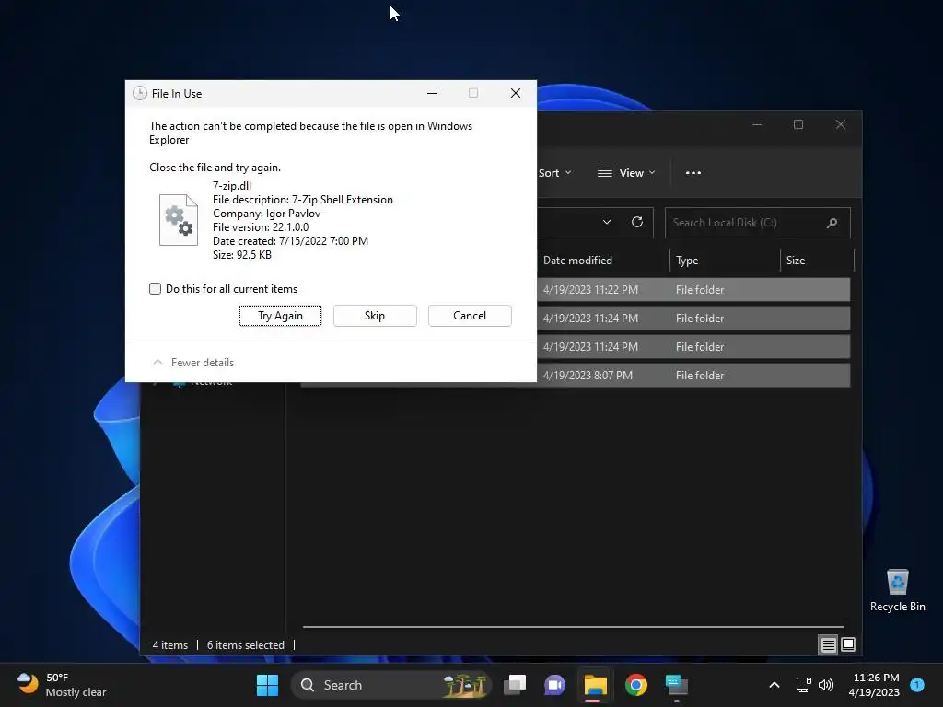Open the Sort dropdown in Explorer

click(x=554, y=173)
